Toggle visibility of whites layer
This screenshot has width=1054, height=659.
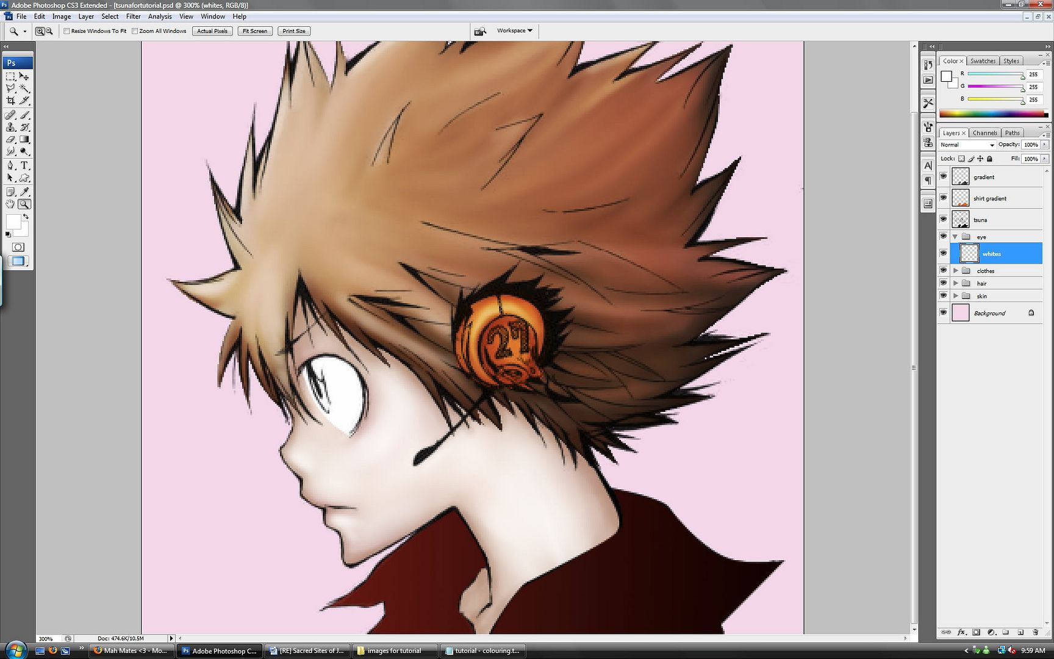(x=944, y=253)
